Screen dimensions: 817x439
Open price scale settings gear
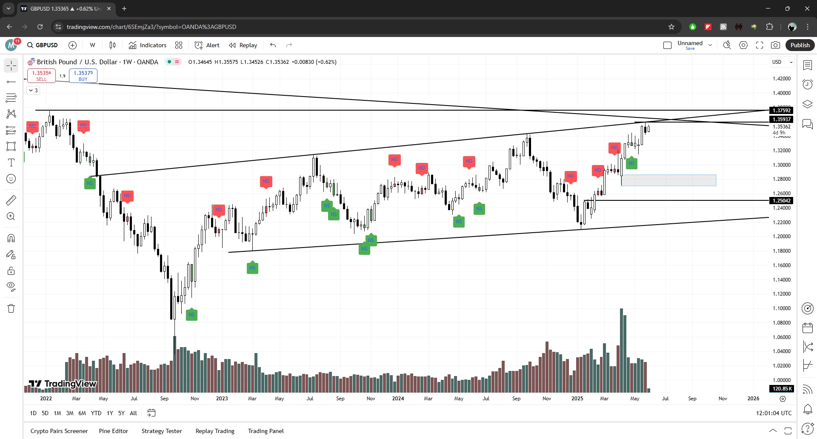tap(783, 399)
